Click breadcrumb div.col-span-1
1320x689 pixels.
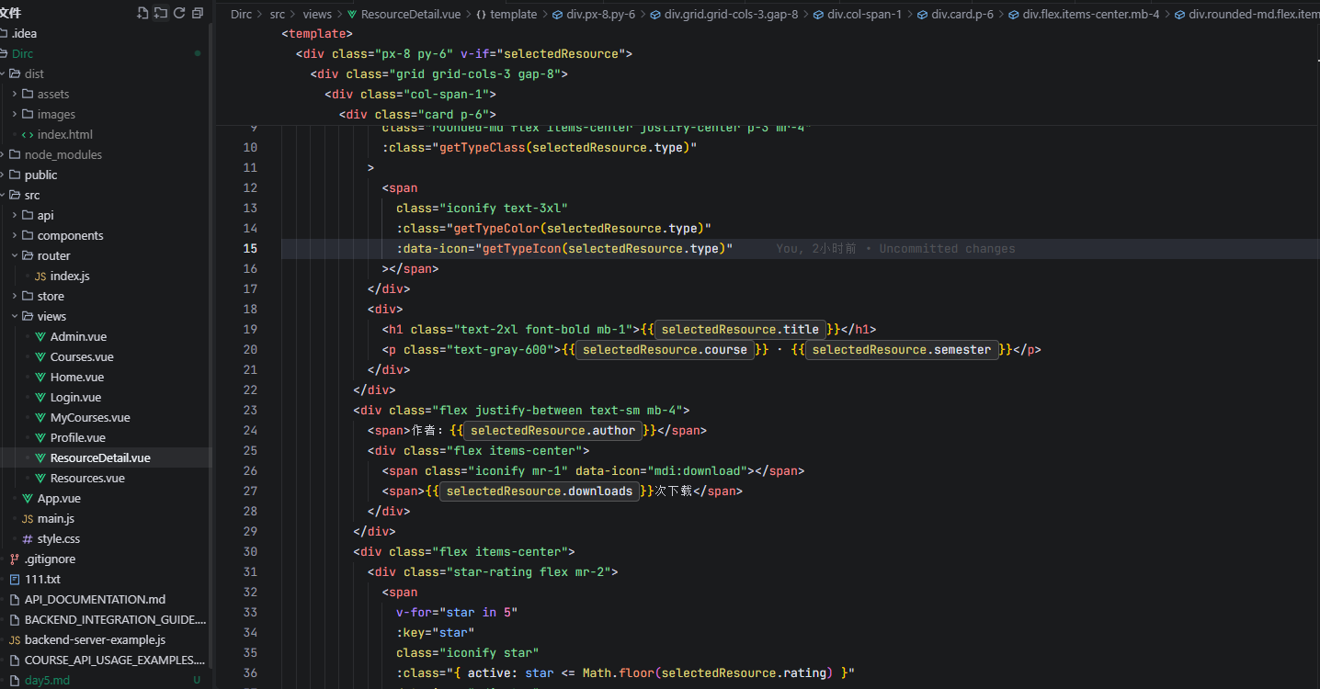click(864, 15)
